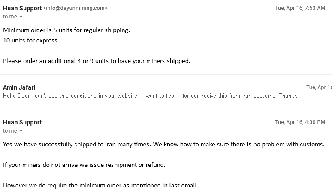
Task: Expand recipient details arrow in 4:30 PM email
Action: point(21,131)
